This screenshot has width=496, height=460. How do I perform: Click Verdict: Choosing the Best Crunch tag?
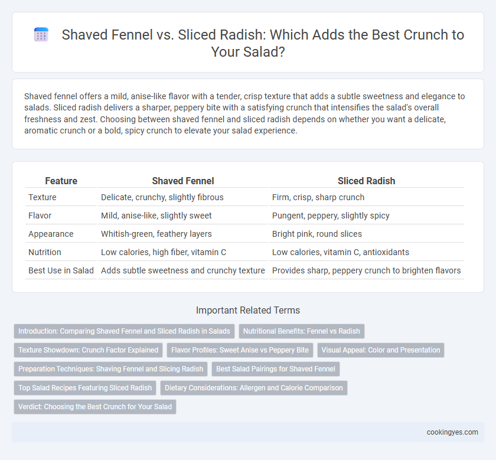click(95, 407)
